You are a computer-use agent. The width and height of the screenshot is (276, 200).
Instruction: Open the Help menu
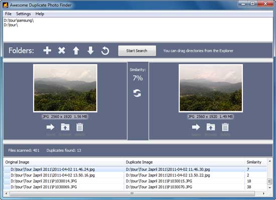pyautogui.click(x=40, y=14)
